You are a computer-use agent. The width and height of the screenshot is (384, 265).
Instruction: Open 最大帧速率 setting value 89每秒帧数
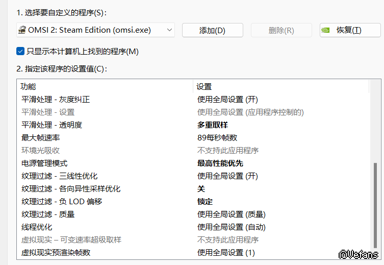217,138
